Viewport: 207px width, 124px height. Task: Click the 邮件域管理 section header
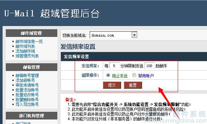coord(31,33)
